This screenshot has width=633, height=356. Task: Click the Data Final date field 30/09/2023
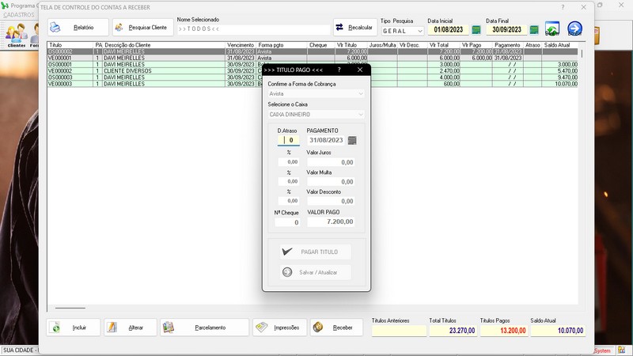(x=506, y=29)
